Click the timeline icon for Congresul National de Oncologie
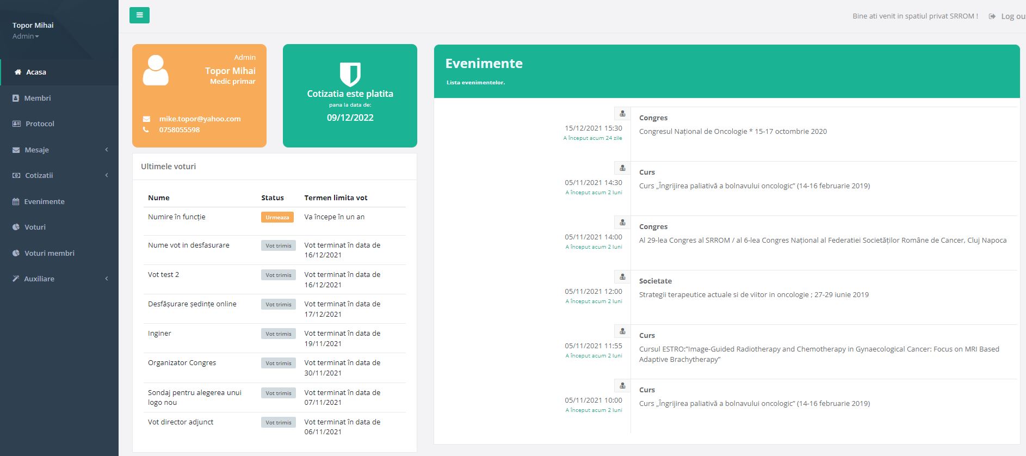 tap(622, 114)
